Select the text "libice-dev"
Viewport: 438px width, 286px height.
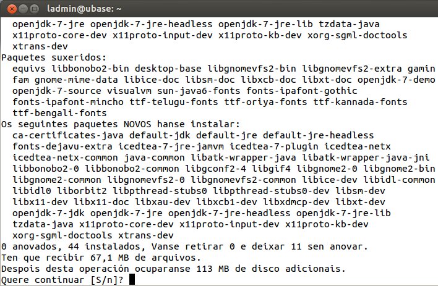coord(330,180)
